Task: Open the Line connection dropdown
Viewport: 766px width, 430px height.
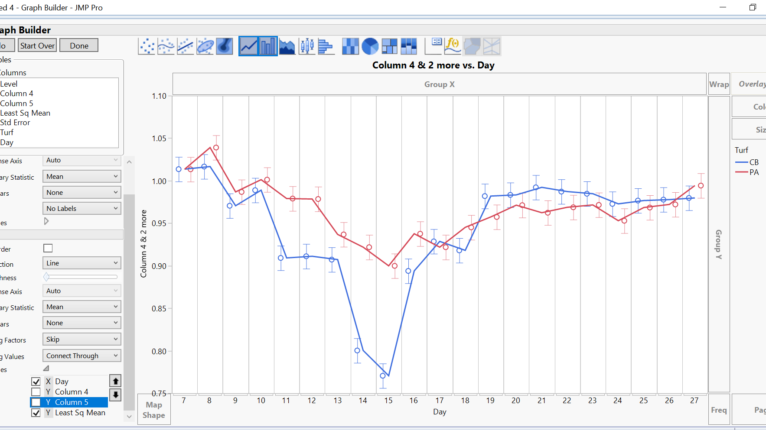Action: [82, 263]
